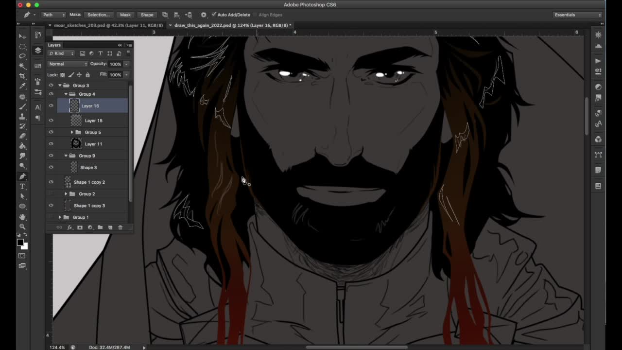Select the Clone Stamp tool

[22, 116]
